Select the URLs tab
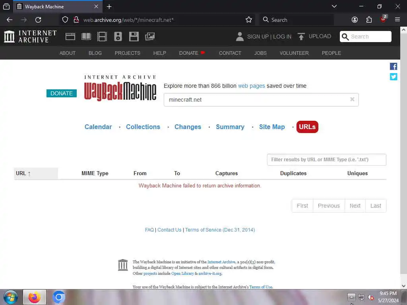407x305 pixels. pos(307,127)
